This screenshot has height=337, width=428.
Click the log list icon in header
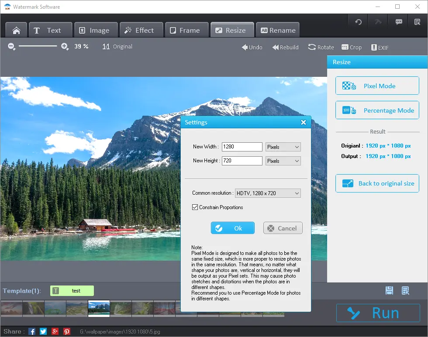(x=418, y=22)
